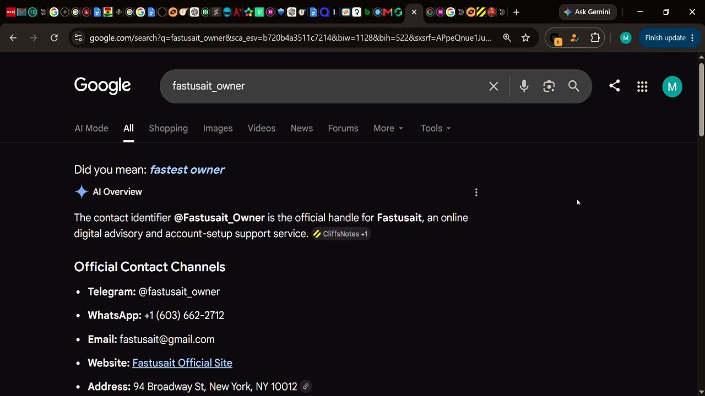The width and height of the screenshot is (705, 396).
Task: Submit search with magnifier button
Action: (x=573, y=86)
